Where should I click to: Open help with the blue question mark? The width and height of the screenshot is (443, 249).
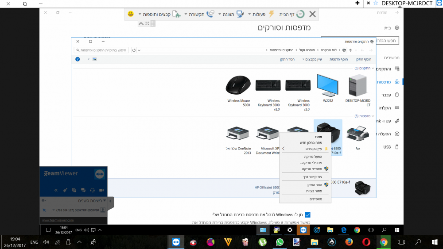coord(78,59)
